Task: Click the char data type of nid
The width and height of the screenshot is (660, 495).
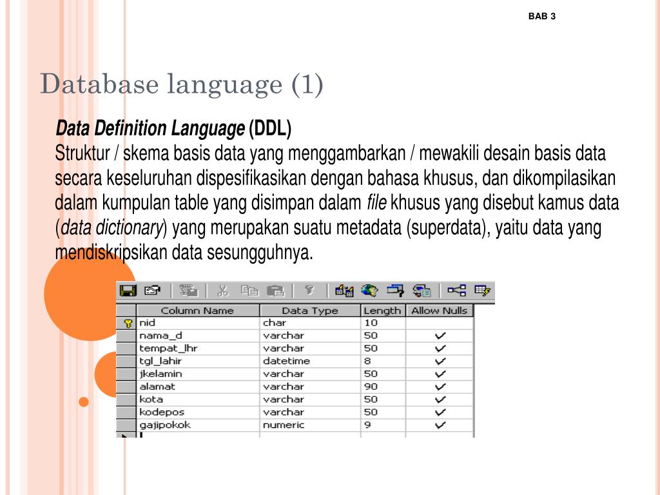Action: point(310,323)
